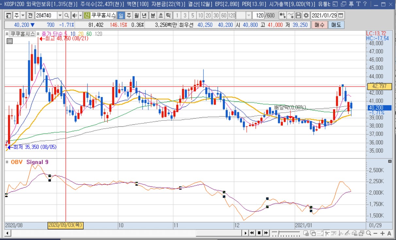Viewport: 396px width, 240px height.
Task: Click the 매수 buy button
Action: pyautogui.click(x=320, y=25)
